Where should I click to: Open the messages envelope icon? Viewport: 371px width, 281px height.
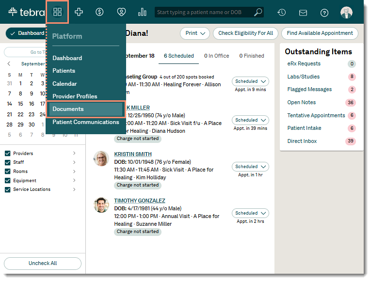click(x=303, y=13)
